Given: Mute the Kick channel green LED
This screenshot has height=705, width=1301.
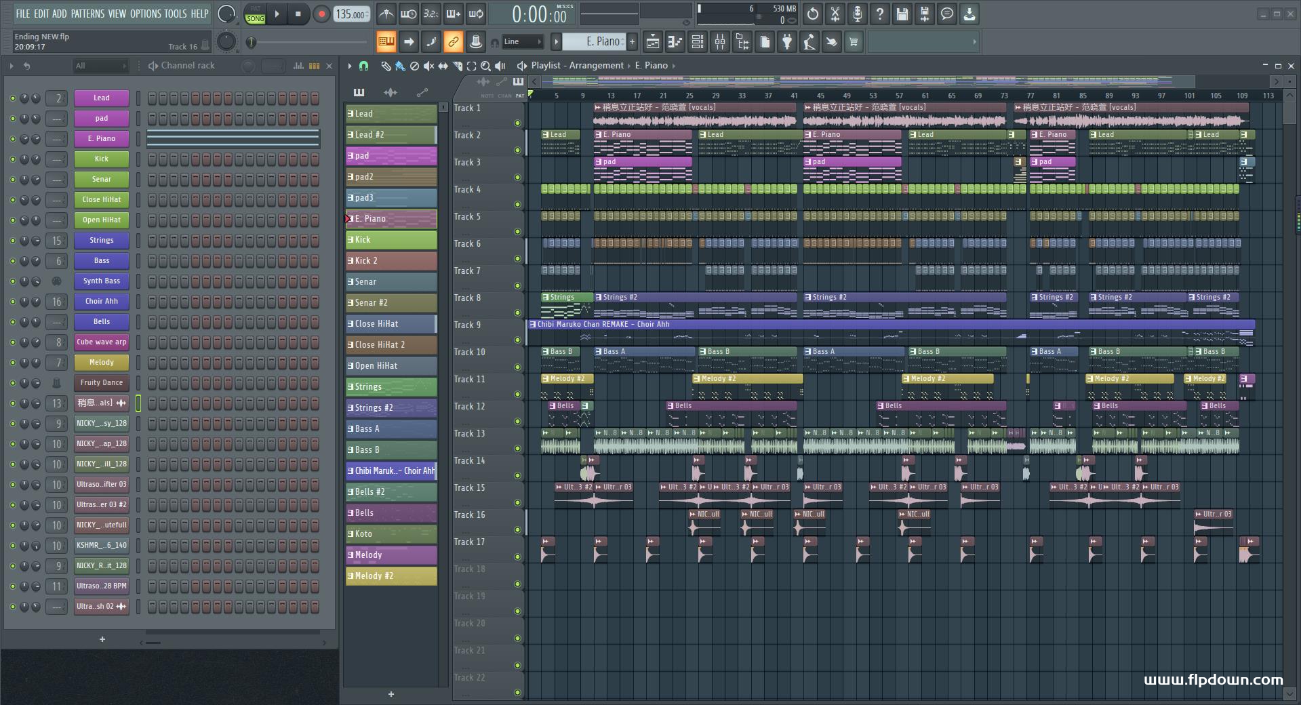Looking at the screenshot, I should click(x=12, y=159).
